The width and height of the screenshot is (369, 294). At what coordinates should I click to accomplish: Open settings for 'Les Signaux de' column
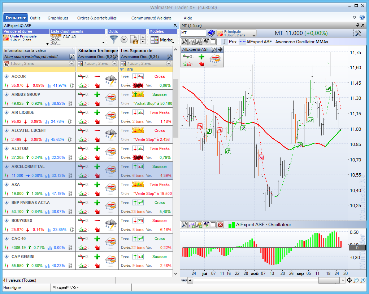tap(169, 57)
